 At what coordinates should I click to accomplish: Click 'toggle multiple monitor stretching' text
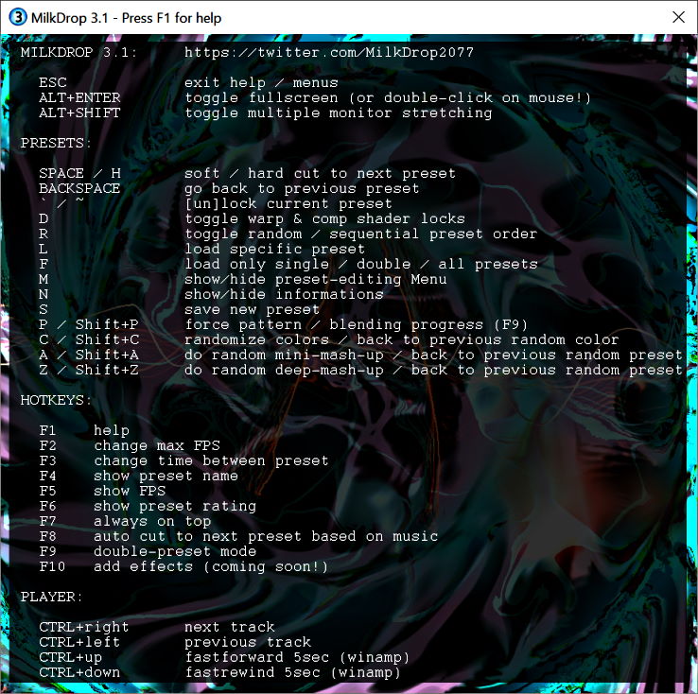point(339,113)
